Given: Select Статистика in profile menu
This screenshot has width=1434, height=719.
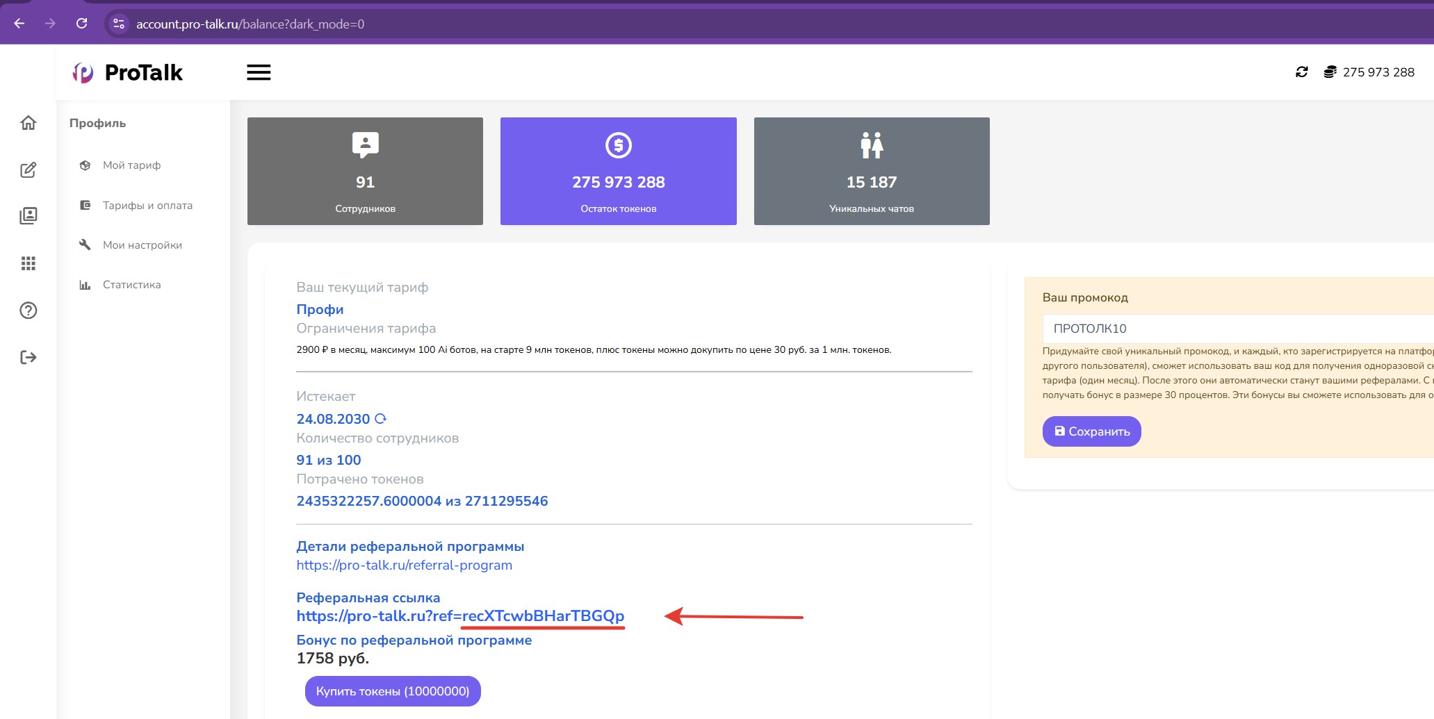Looking at the screenshot, I should (x=131, y=285).
